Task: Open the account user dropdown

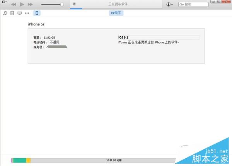Action: pyautogui.click(x=170, y=4)
